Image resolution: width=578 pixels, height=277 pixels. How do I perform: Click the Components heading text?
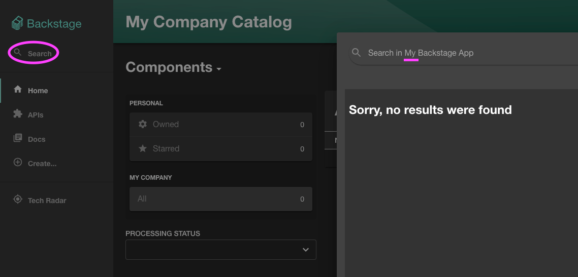pos(169,67)
